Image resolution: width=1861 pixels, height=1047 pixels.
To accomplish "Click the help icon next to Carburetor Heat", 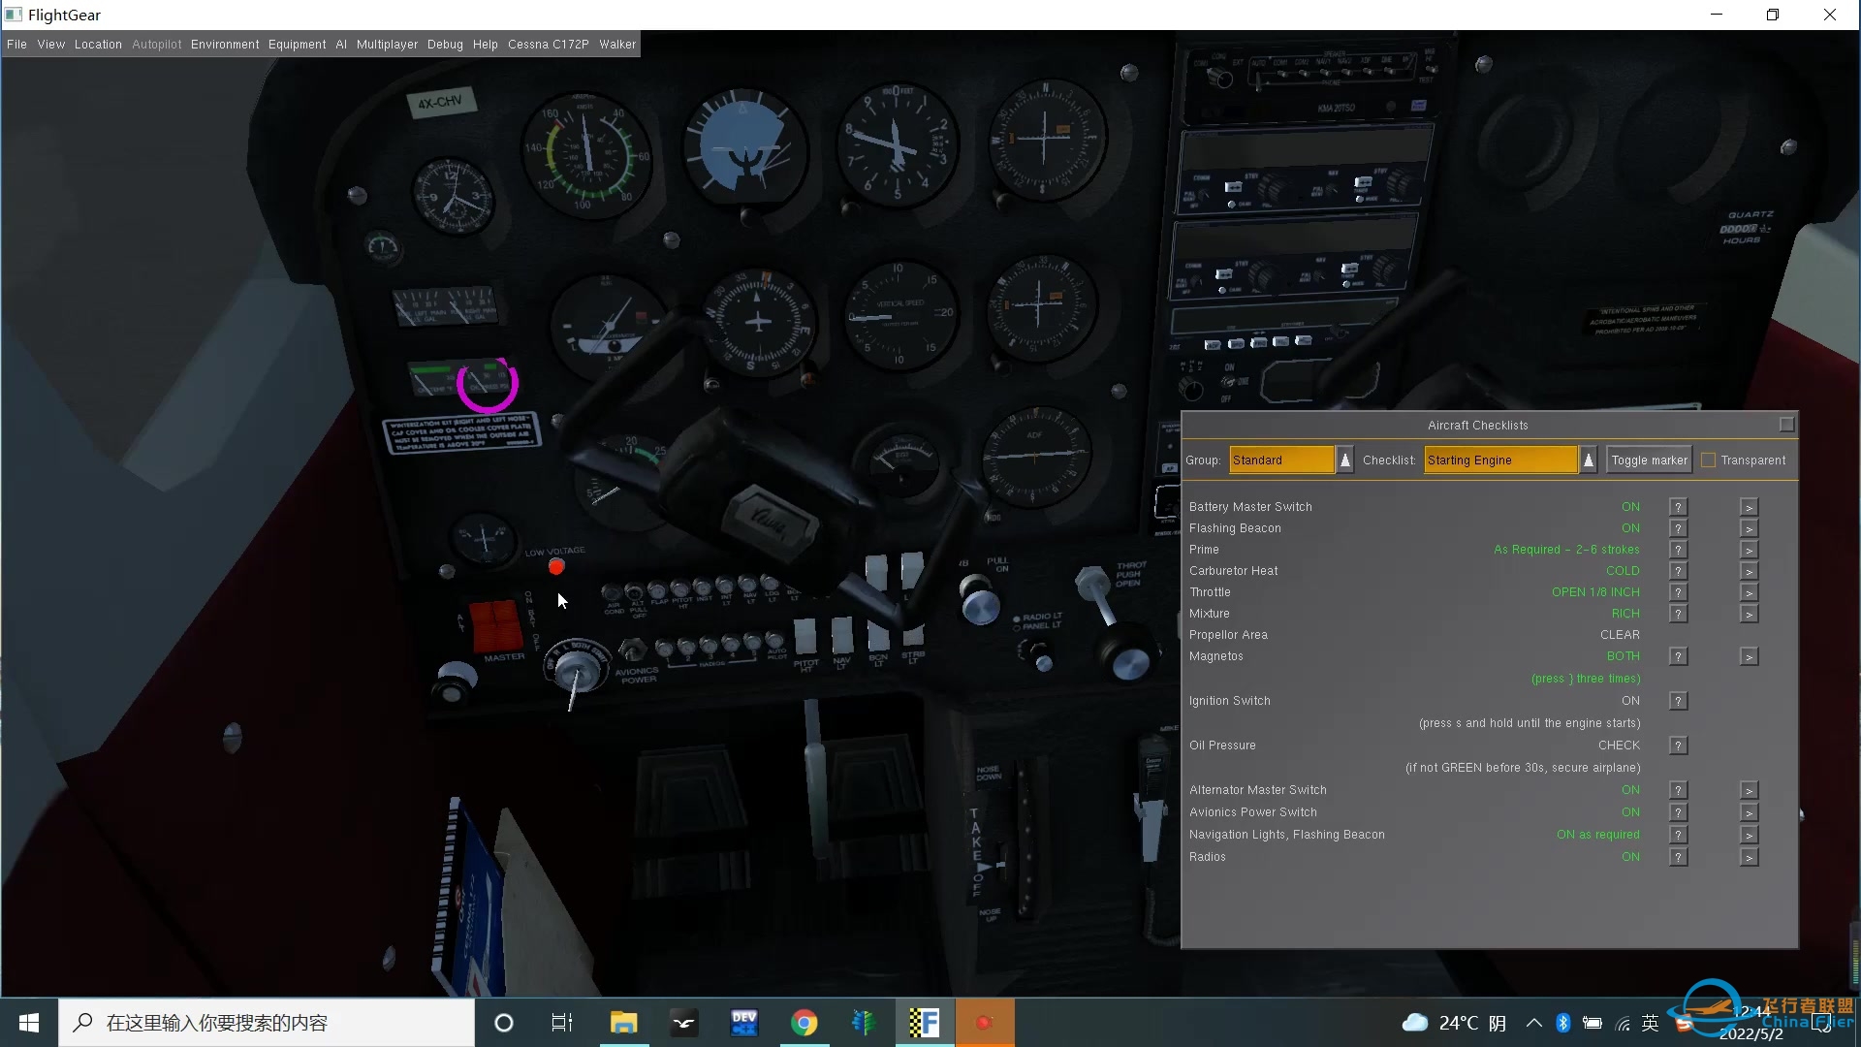I will coord(1679,571).
